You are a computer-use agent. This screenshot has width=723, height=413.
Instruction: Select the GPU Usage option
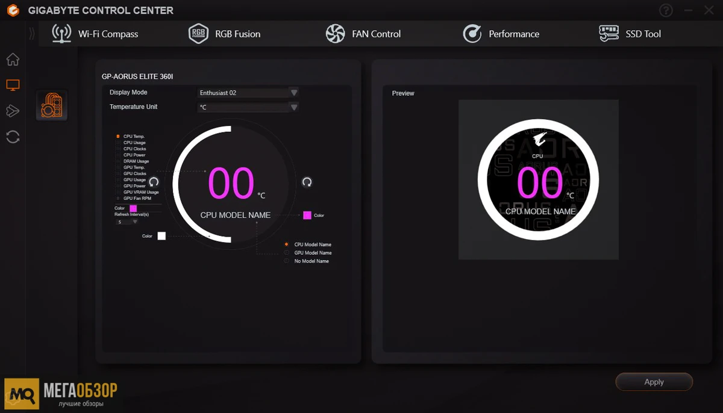(x=131, y=179)
